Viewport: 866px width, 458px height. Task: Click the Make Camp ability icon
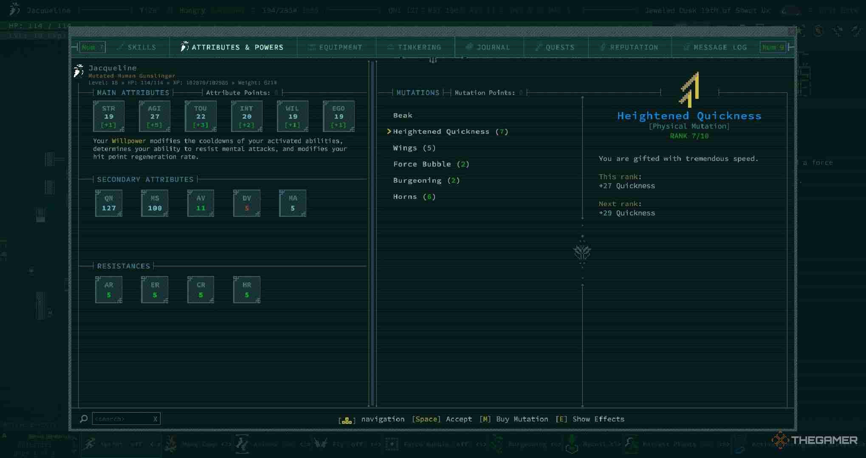click(171, 444)
